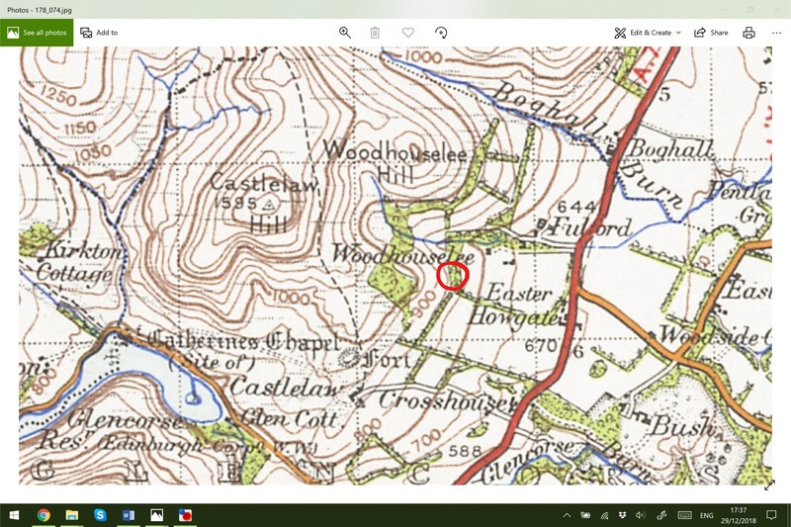Image resolution: width=791 pixels, height=527 pixels.
Task: Switch to Word in the taskbar
Action: pyautogui.click(x=129, y=515)
